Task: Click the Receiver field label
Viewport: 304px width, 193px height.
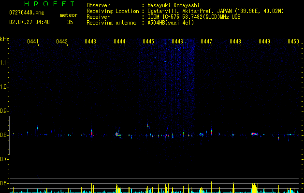Action: click(98, 17)
